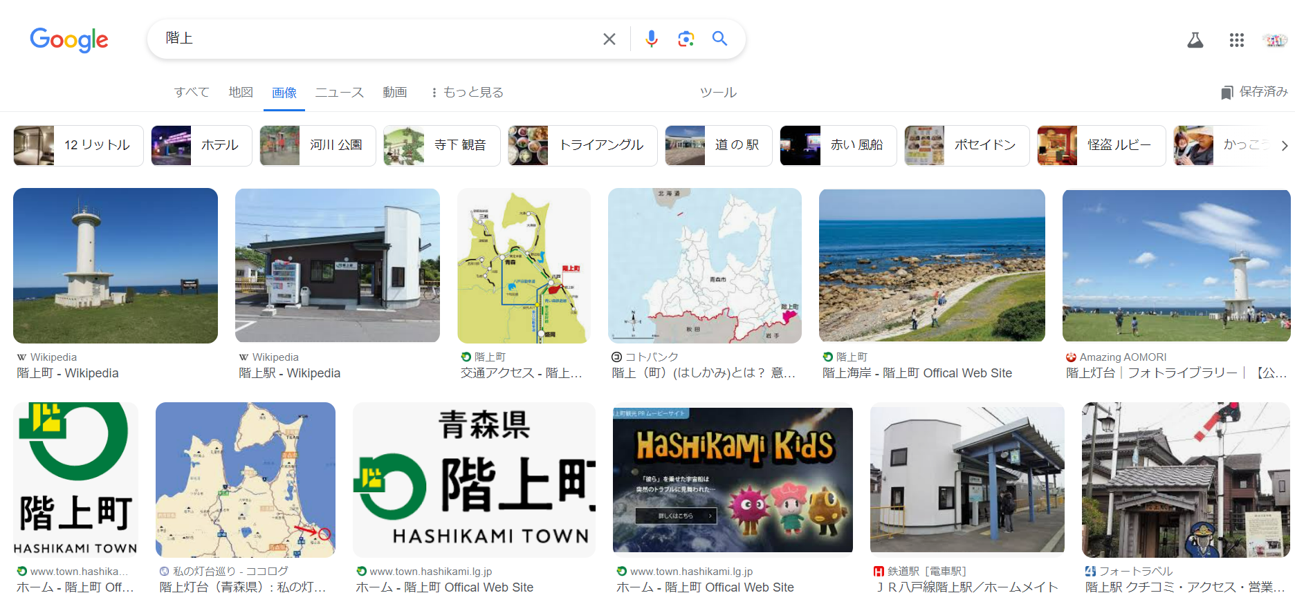Open link 階上（町）(はしかみ)とは？
The height and width of the screenshot is (593, 1295).
click(x=704, y=373)
